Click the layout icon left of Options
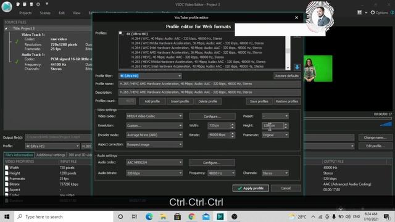This screenshot has width=395, height=222. click(x=359, y=12)
